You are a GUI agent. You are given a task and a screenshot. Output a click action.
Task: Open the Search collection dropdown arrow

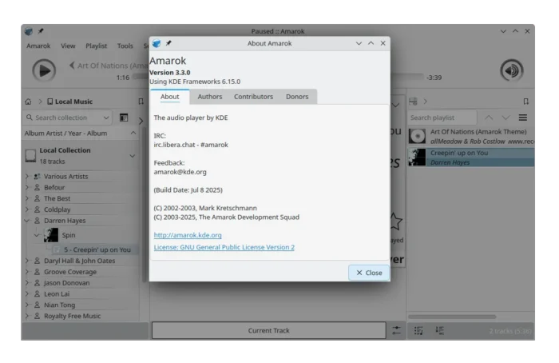tap(106, 118)
